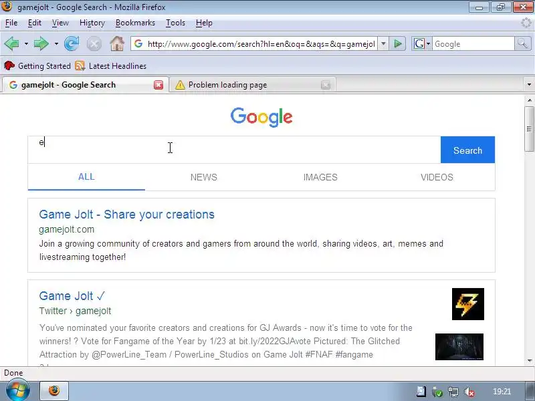Click the Twitter › gamejolt breadcrumb text

coord(75,311)
